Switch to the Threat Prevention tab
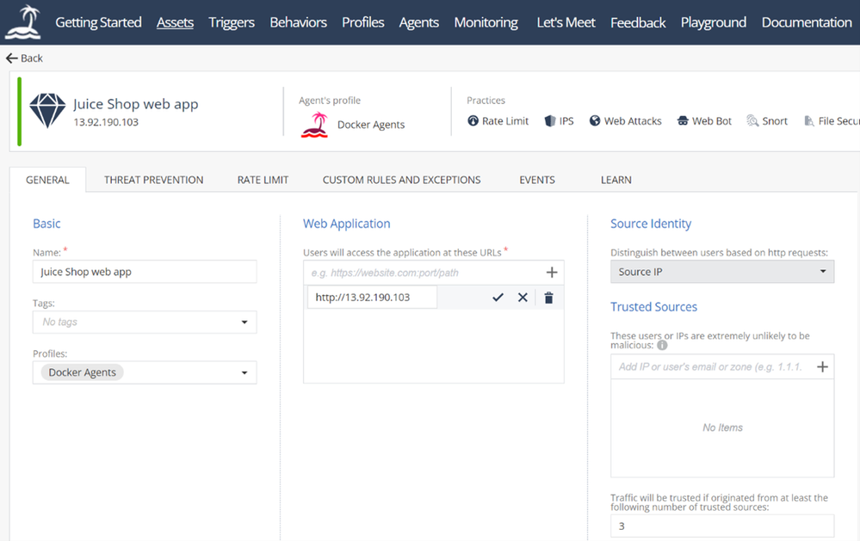This screenshot has width=860, height=541. 153,180
